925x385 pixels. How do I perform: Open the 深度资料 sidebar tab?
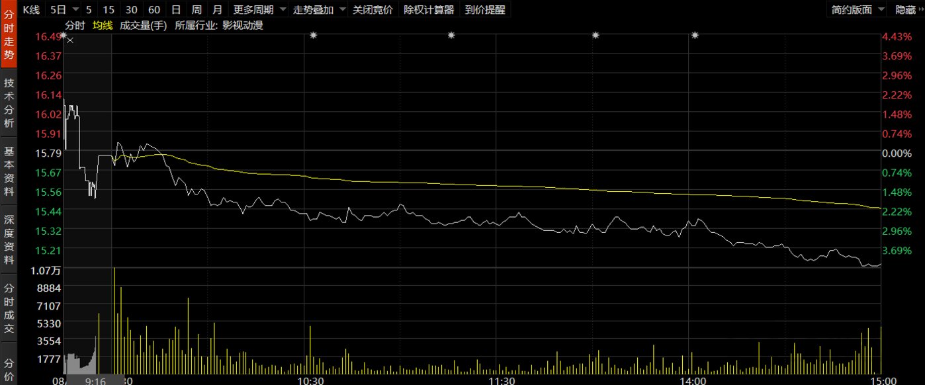tap(9, 239)
